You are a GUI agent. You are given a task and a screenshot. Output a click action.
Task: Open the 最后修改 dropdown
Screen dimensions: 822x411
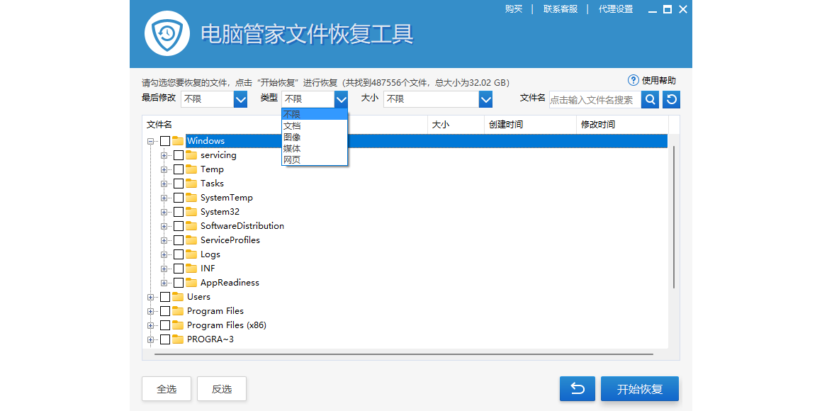click(240, 99)
